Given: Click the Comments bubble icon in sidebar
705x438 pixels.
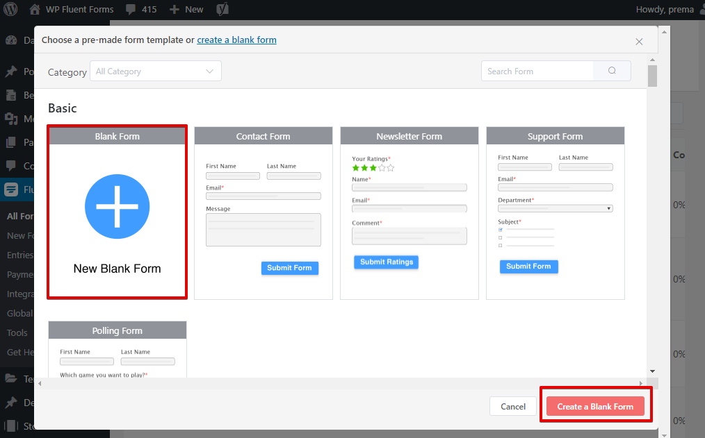Looking at the screenshot, I should pyautogui.click(x=11, y=166).
